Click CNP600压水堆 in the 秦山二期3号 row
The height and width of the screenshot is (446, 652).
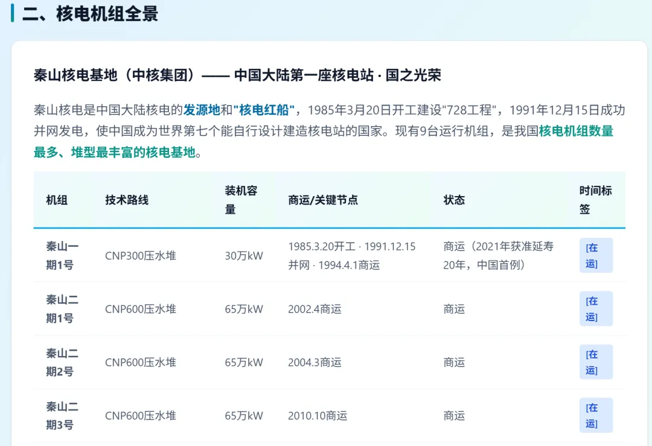pos(141,415)
